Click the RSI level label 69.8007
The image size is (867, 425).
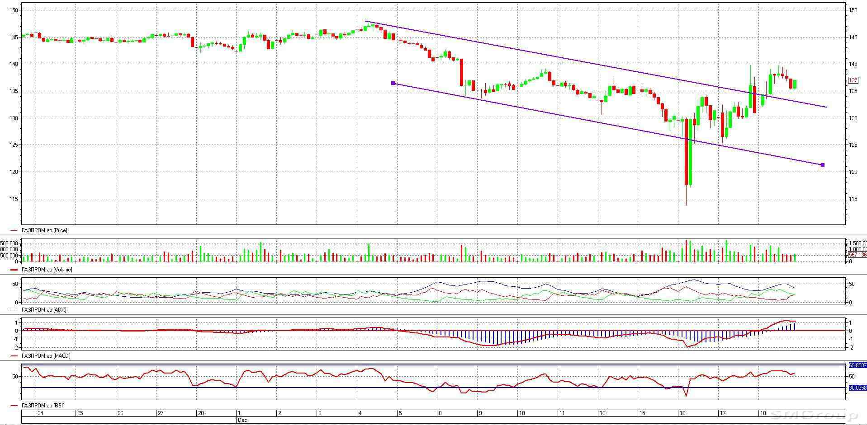pyautogui.click(x=858, y=365)
